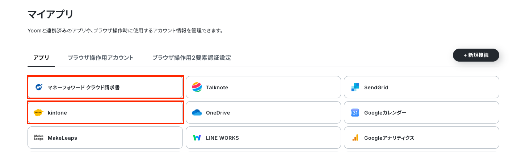Select the LINE WORKS logo icon

(x=197, y=138)
